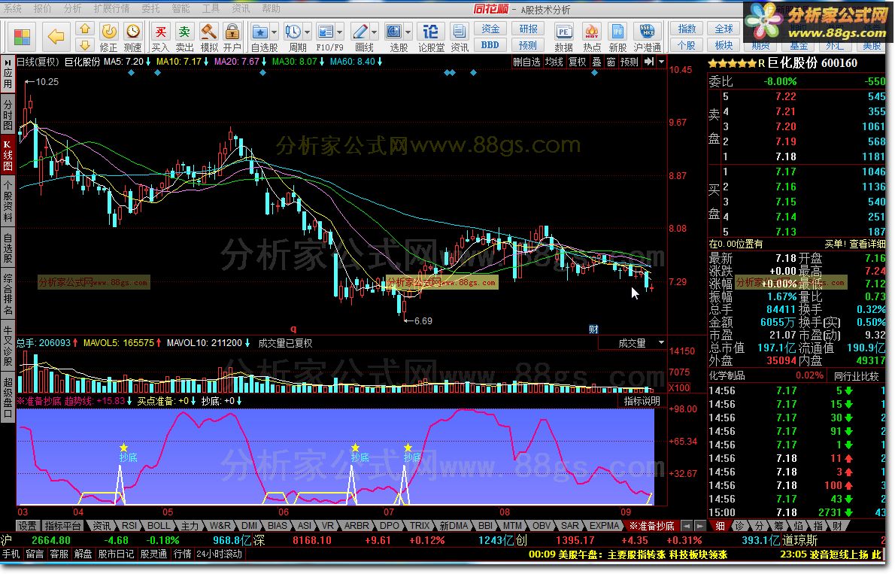
Task: Toggle the 预测 forecast in chart header
Action: (629, 62)
